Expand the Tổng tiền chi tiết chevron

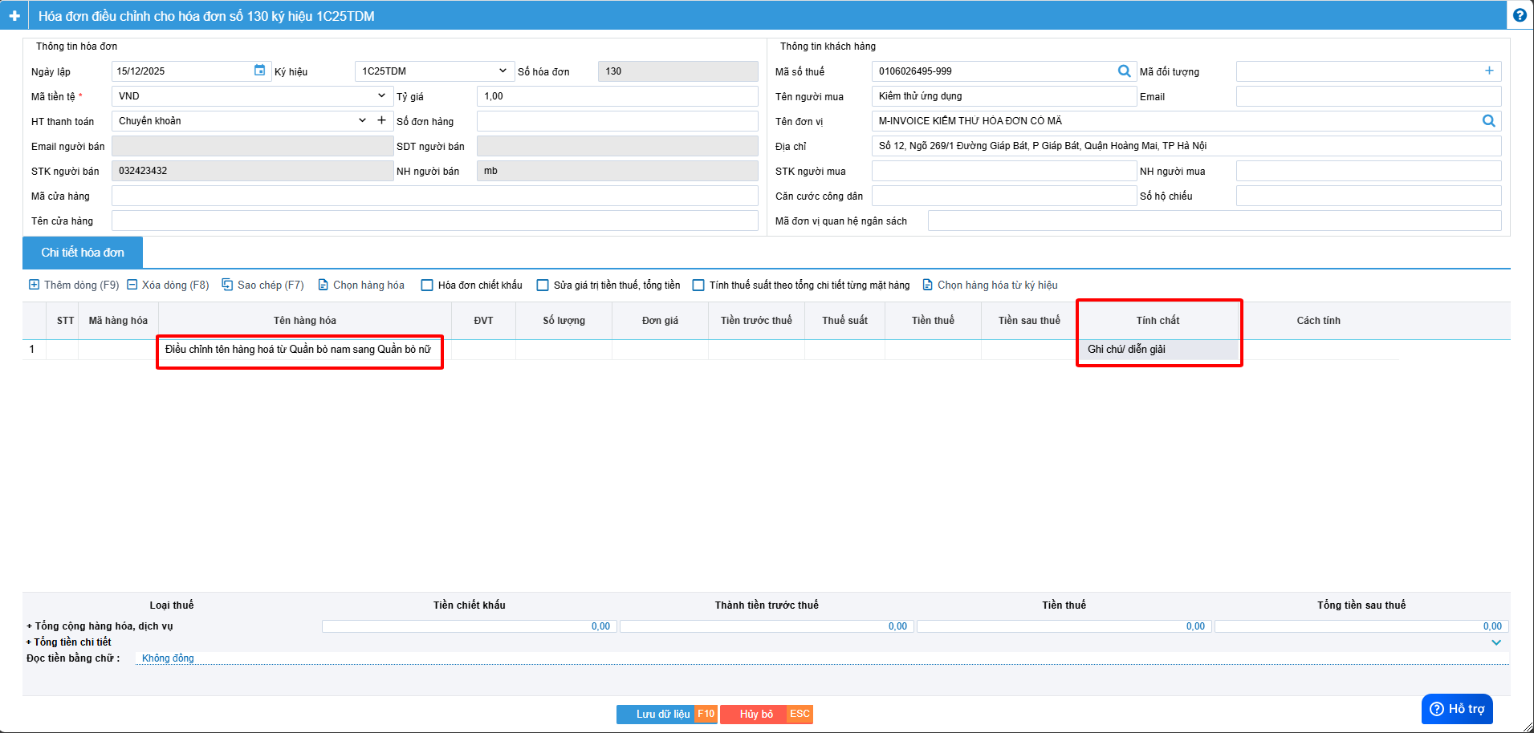pyautogui.click(x=1496, y=642)
